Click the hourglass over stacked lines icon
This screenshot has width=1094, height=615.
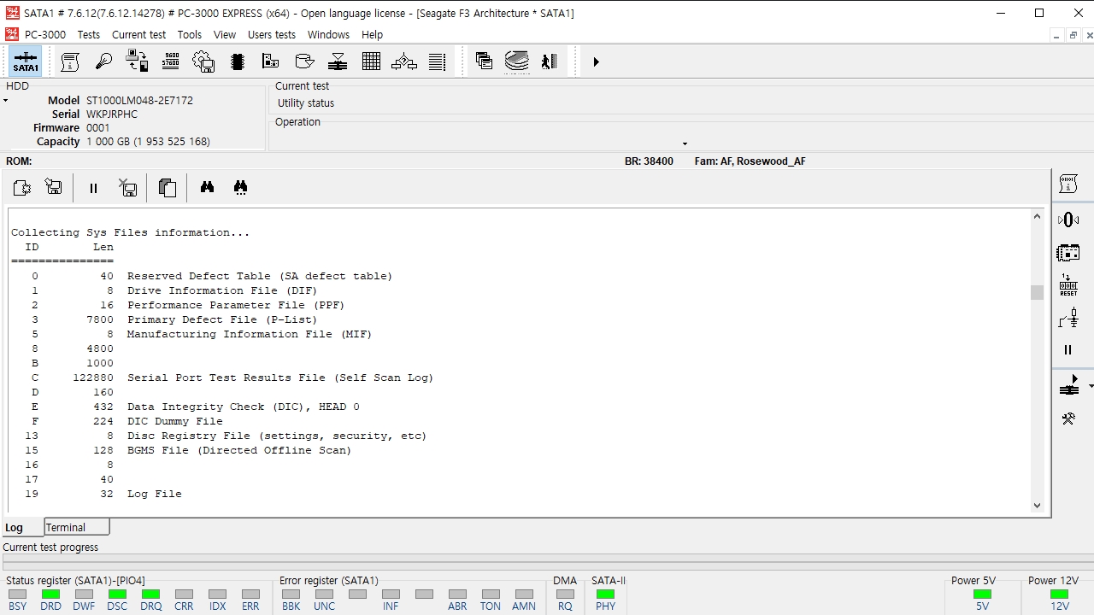(x=338, y=61)
